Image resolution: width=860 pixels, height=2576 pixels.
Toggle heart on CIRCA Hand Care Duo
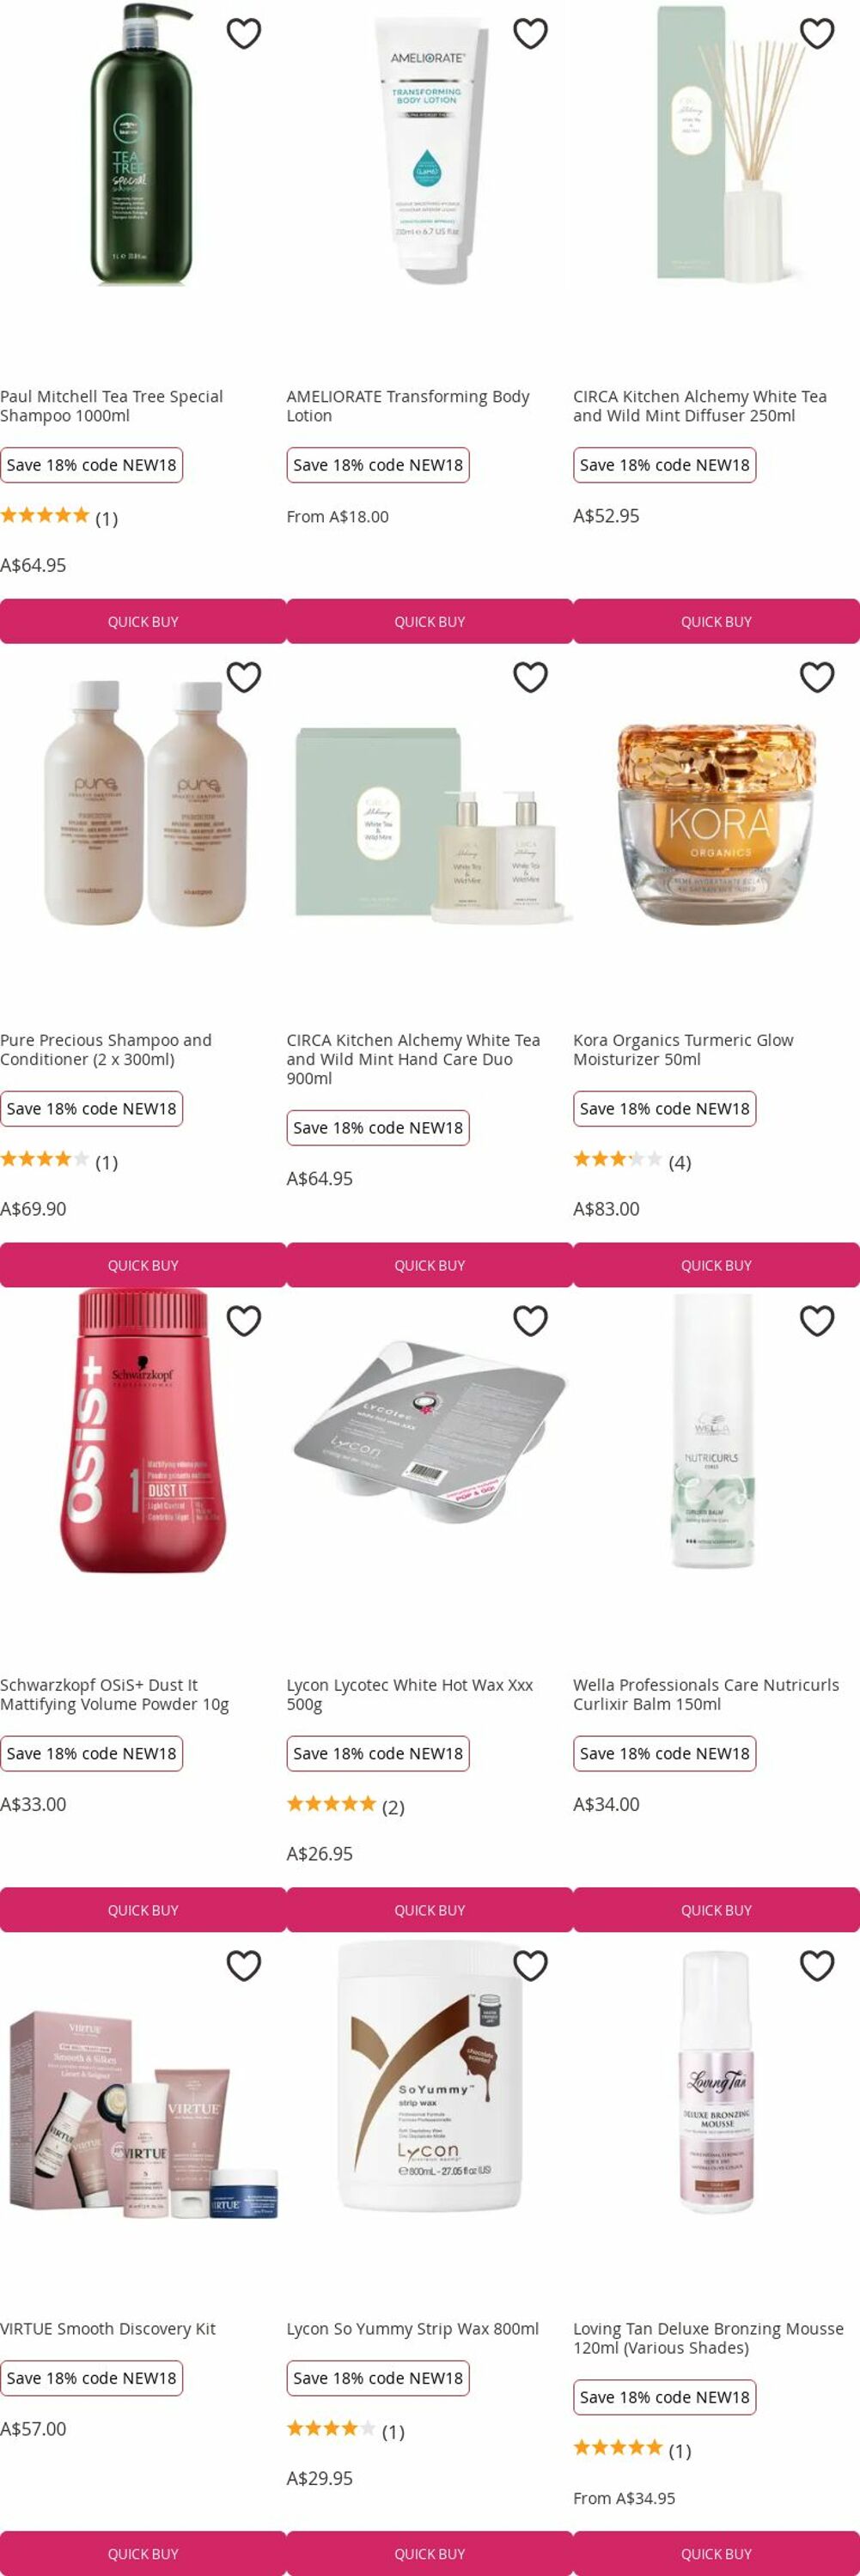[530, 677]
